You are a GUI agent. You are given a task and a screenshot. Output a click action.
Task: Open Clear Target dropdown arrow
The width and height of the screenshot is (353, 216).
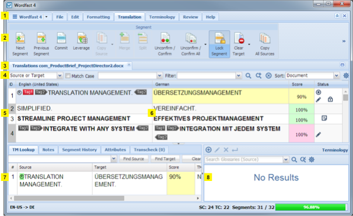coord(249,44)
